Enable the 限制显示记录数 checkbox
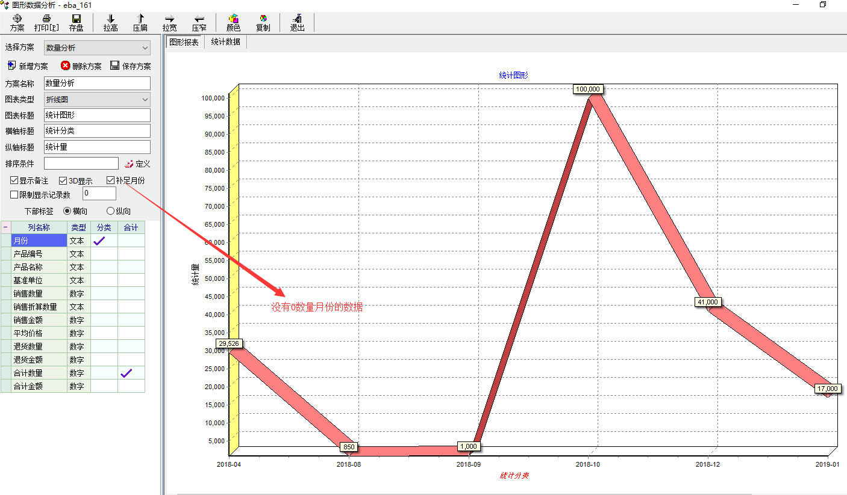 tap(14, 195)
